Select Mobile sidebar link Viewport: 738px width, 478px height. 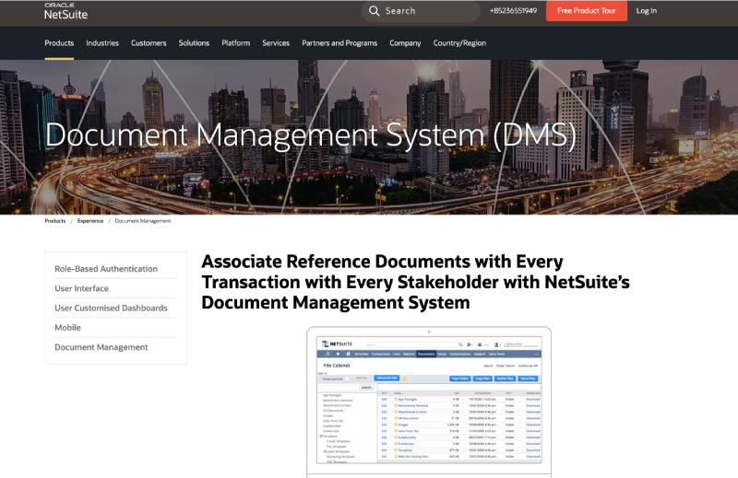(67, 328)
